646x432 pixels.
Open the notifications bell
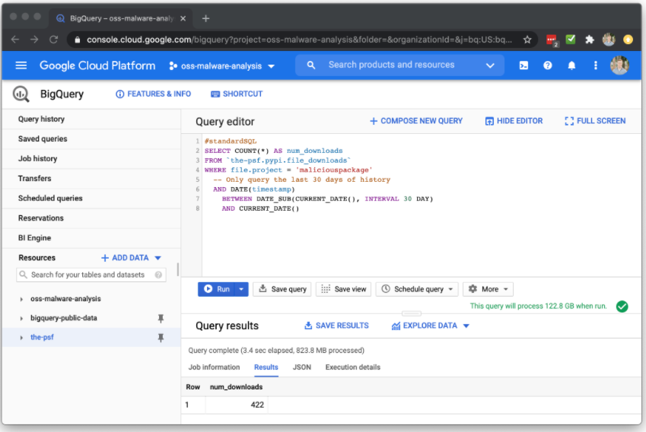coord(571,65)
